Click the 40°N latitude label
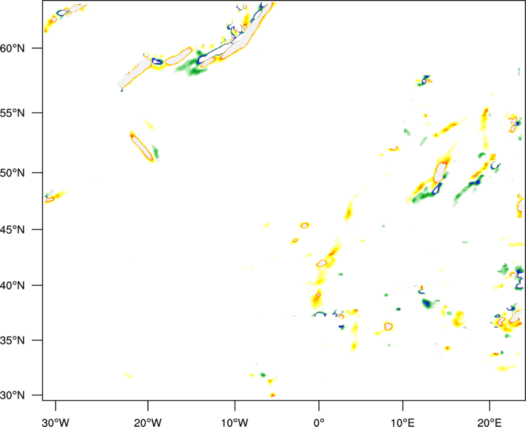Viewport: 526px width, 427px height. 12,286
